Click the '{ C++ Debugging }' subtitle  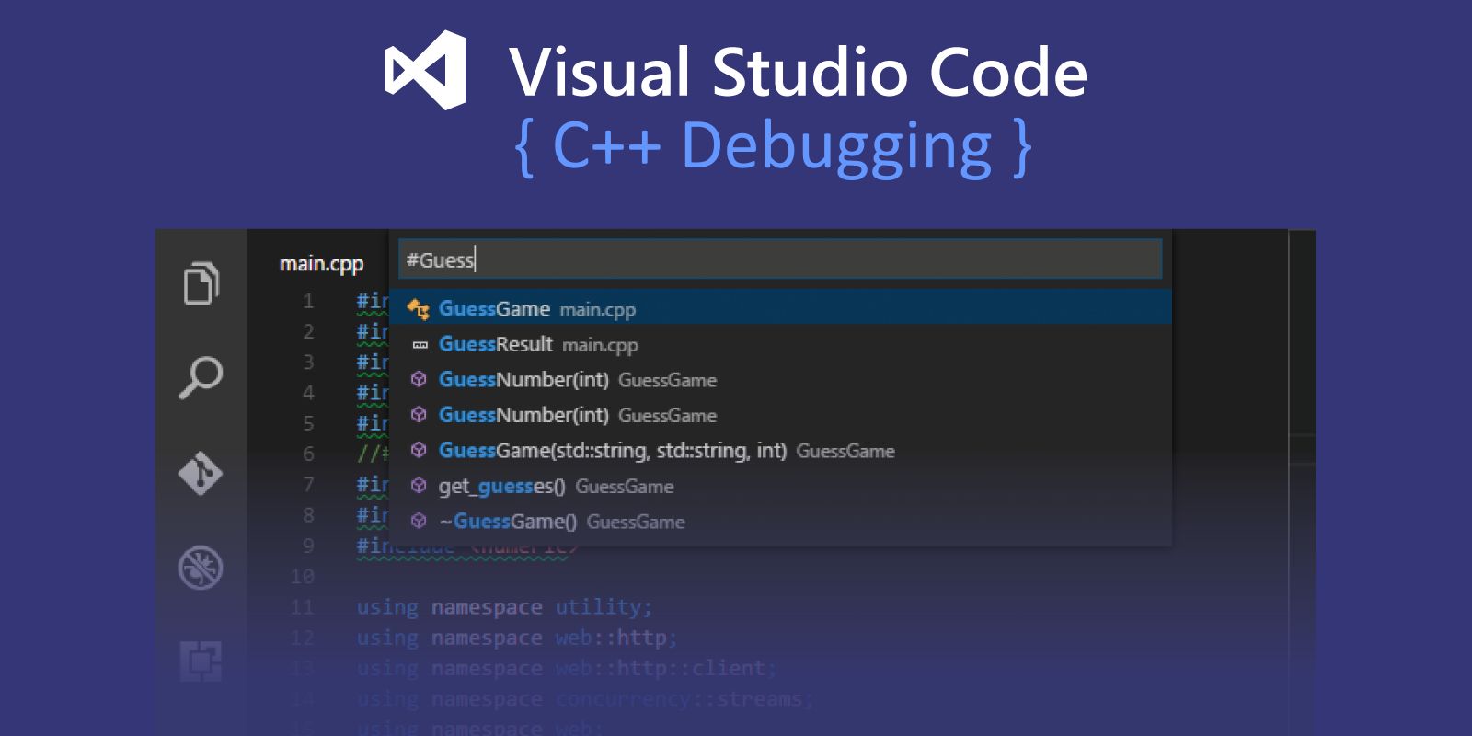(x=774, y=145)
